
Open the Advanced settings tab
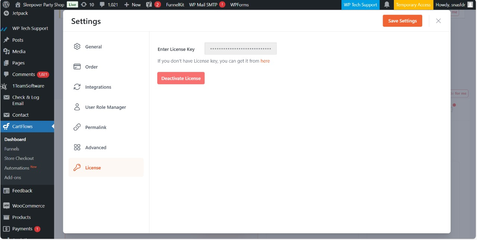(x=95, y=147)
